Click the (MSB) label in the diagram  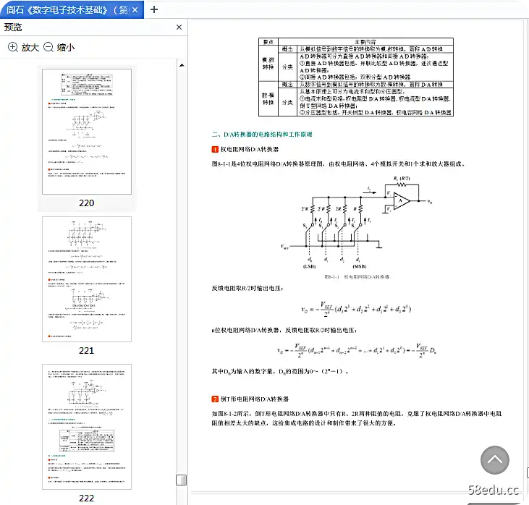[x=360, y=266]
